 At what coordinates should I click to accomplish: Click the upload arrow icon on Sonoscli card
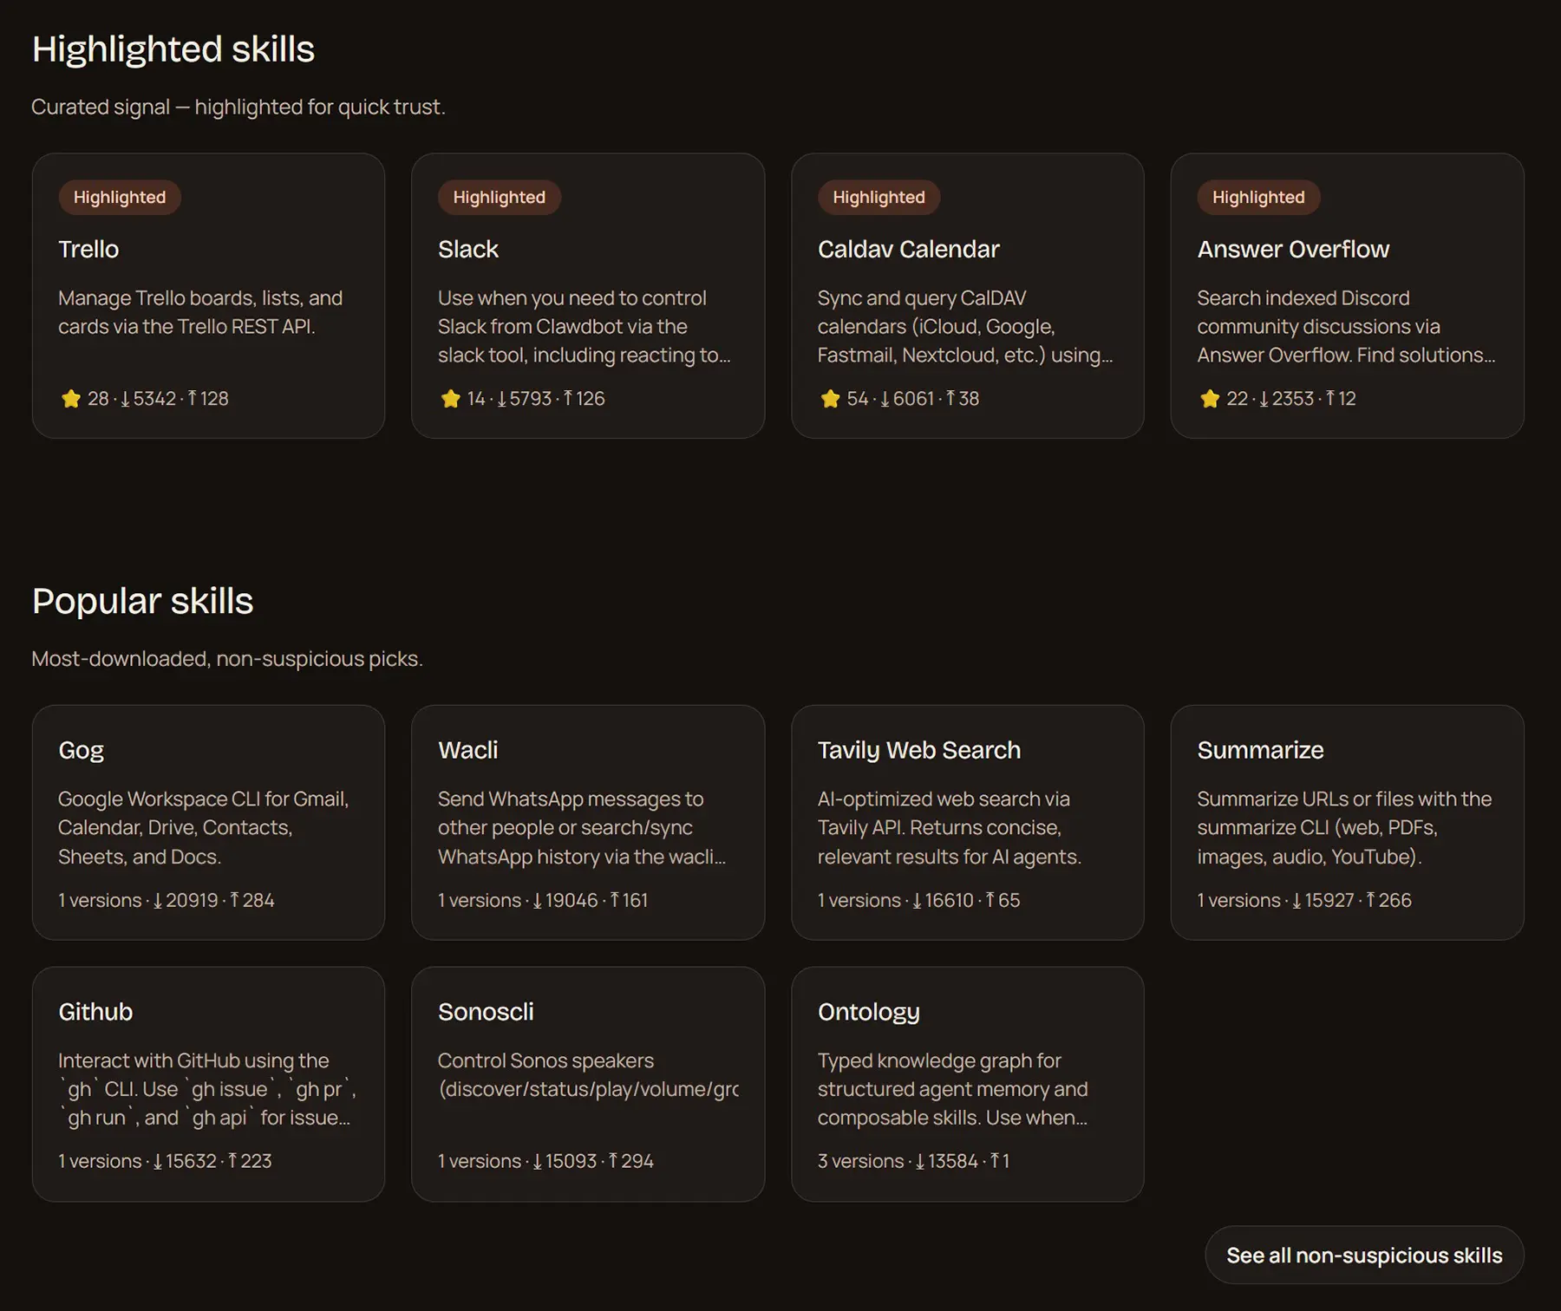coord(613,1161)
